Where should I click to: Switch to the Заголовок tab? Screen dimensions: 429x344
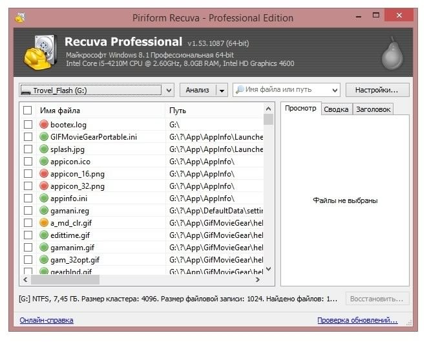point(373,109)
